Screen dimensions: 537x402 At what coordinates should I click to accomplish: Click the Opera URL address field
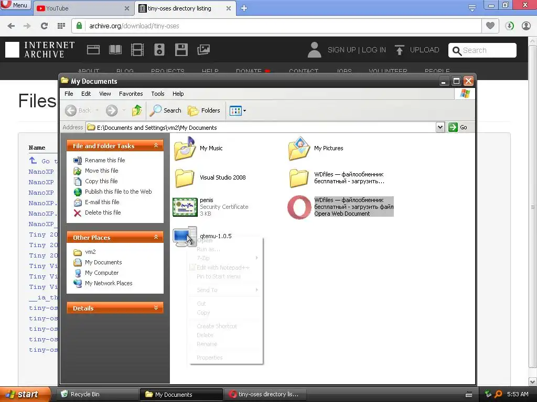coord(283,26)
